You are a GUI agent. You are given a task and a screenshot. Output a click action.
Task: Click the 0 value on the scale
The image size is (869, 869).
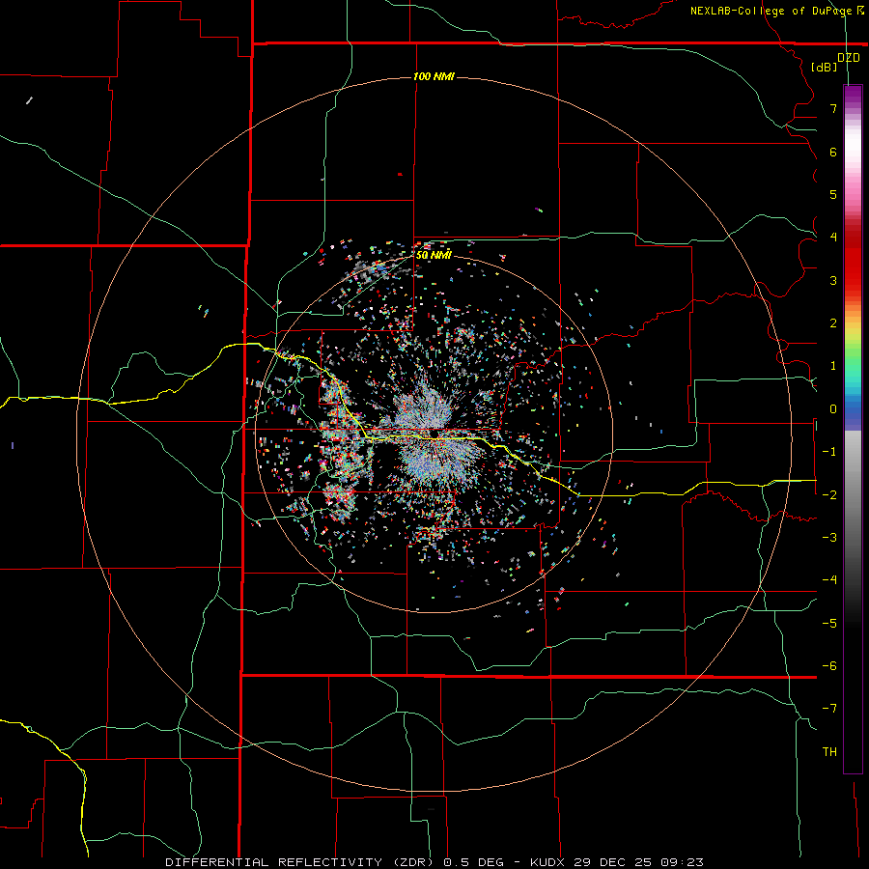833,409
